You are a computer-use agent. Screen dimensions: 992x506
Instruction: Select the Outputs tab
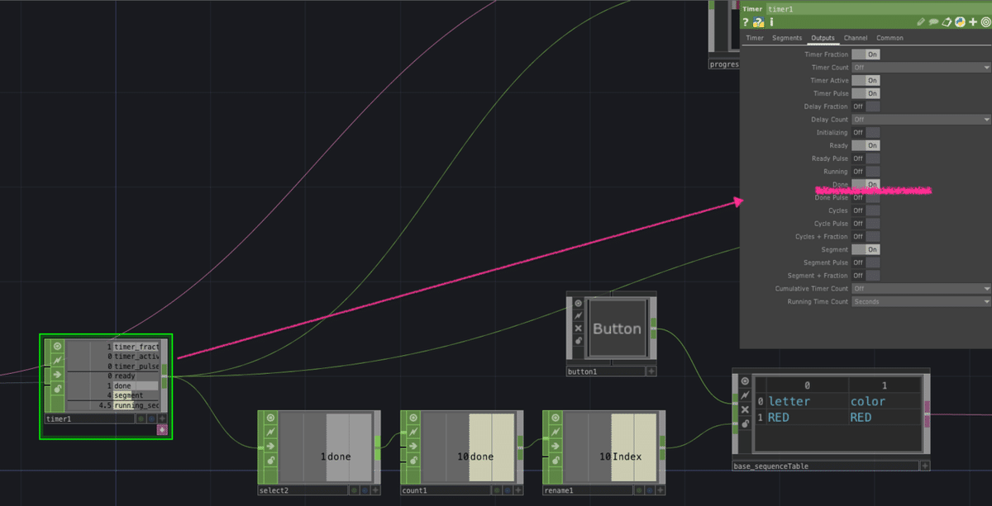tap(823, 38)
